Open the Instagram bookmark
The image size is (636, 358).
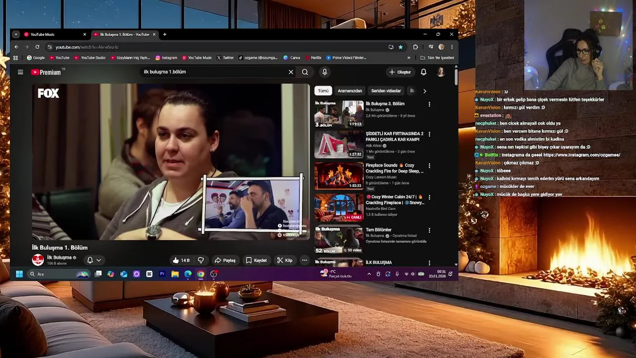[166, 58]
